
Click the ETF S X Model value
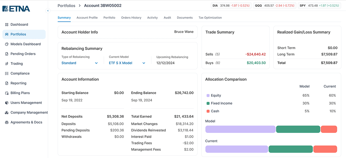point(121,63)
